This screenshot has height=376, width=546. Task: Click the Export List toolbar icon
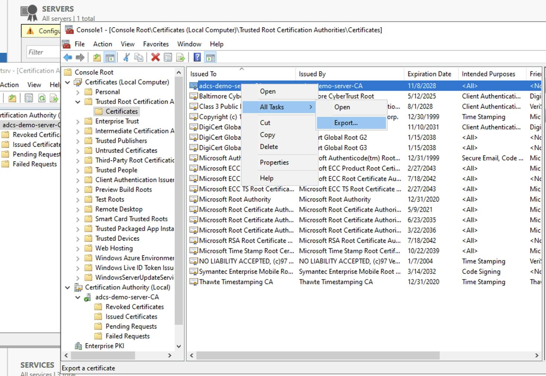(x=180, y=57)
